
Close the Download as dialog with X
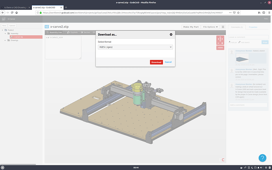pyautogui.click(x=171, y=35)
